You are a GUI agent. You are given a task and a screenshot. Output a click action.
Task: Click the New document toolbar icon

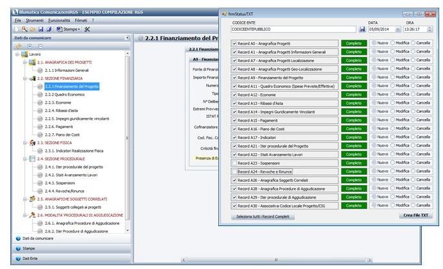(17, 29)
